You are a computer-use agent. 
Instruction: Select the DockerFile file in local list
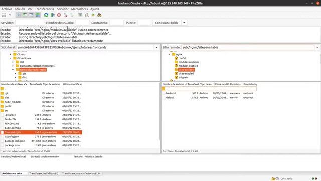click(10, 119)
